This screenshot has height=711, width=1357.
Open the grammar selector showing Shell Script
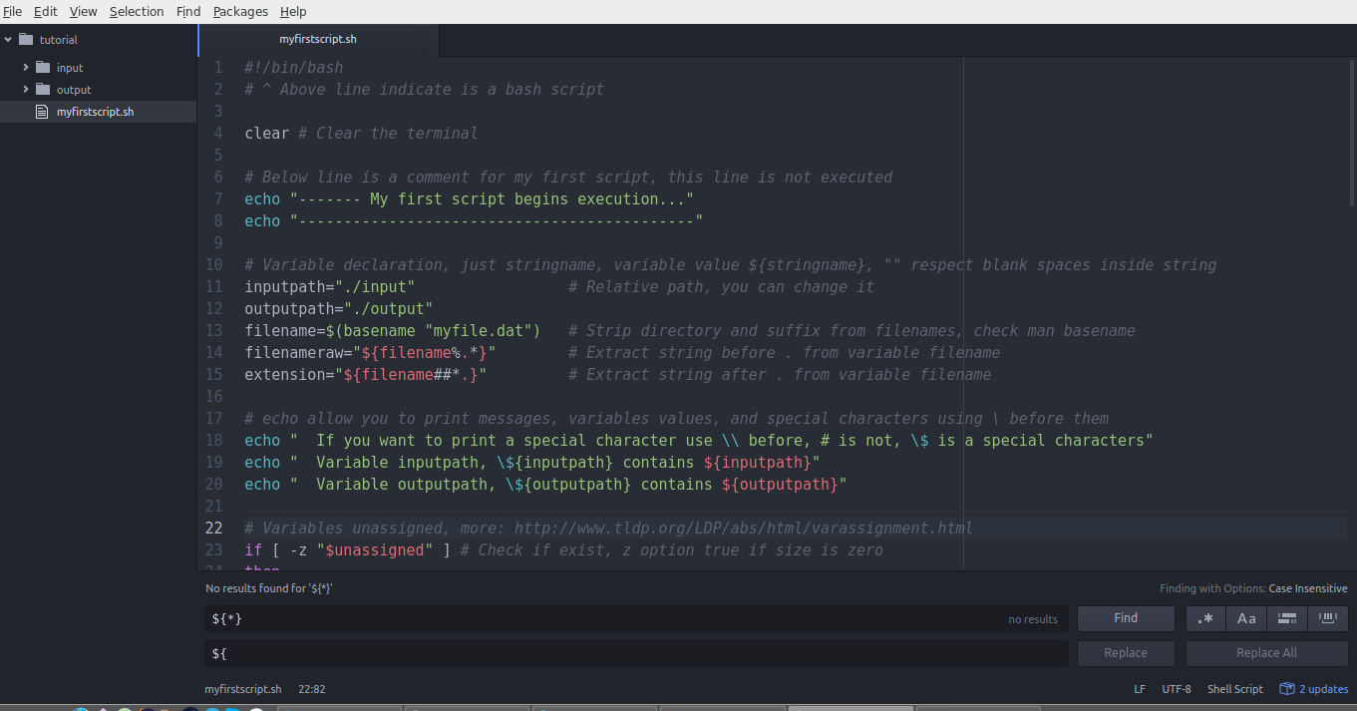pyautogui.click(x=1234, y=689)
